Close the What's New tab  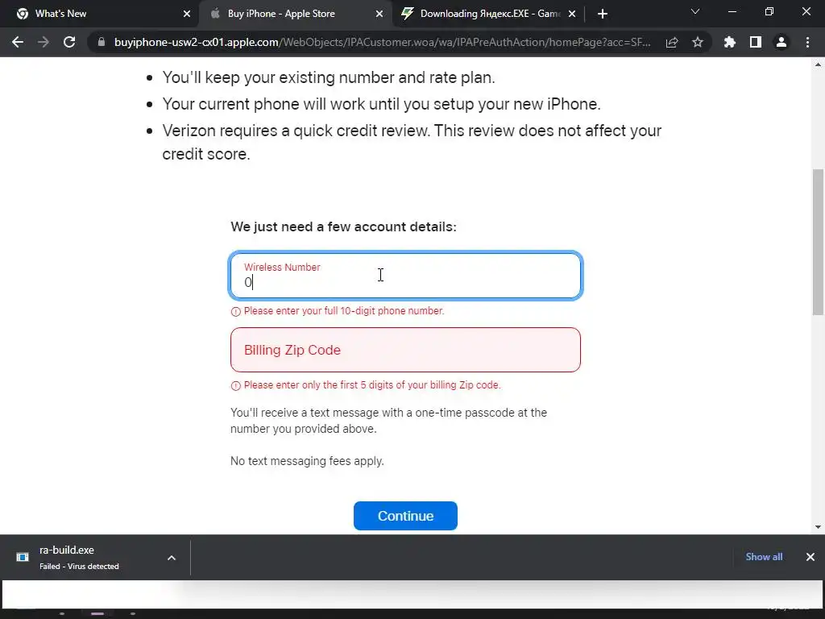click(x=187, y=14)
